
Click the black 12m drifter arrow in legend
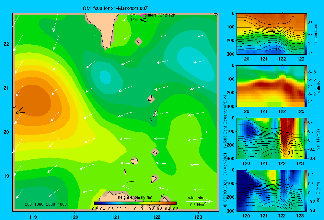coord(144,20)
